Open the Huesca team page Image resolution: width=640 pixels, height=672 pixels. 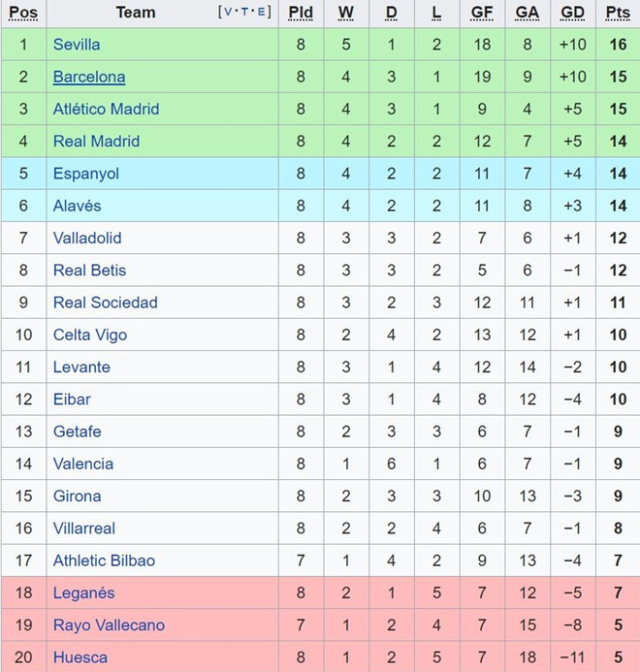point(80,656)
